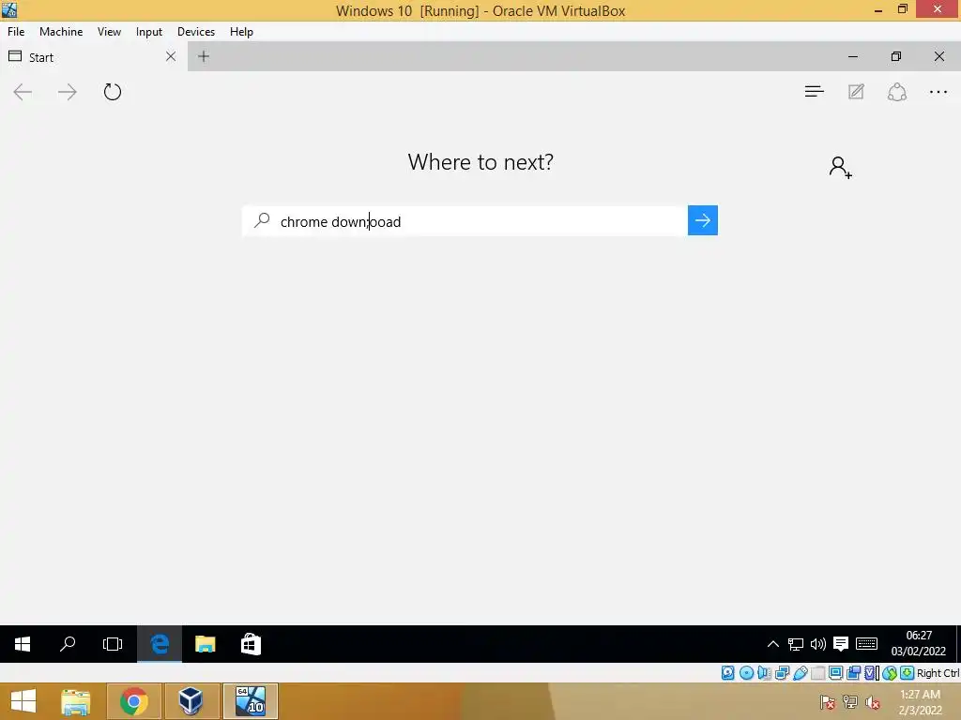Open the Share icon in Edge toolbar
Image resolution: width=961 pixels, height=720 pixels.
(x=896, y=92)
